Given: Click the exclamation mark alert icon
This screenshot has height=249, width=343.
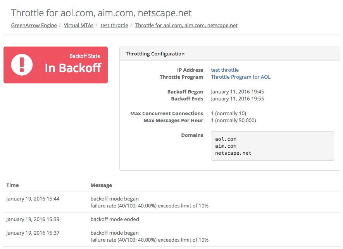Looking at the screenshot, I should click(x=22, y=65).
